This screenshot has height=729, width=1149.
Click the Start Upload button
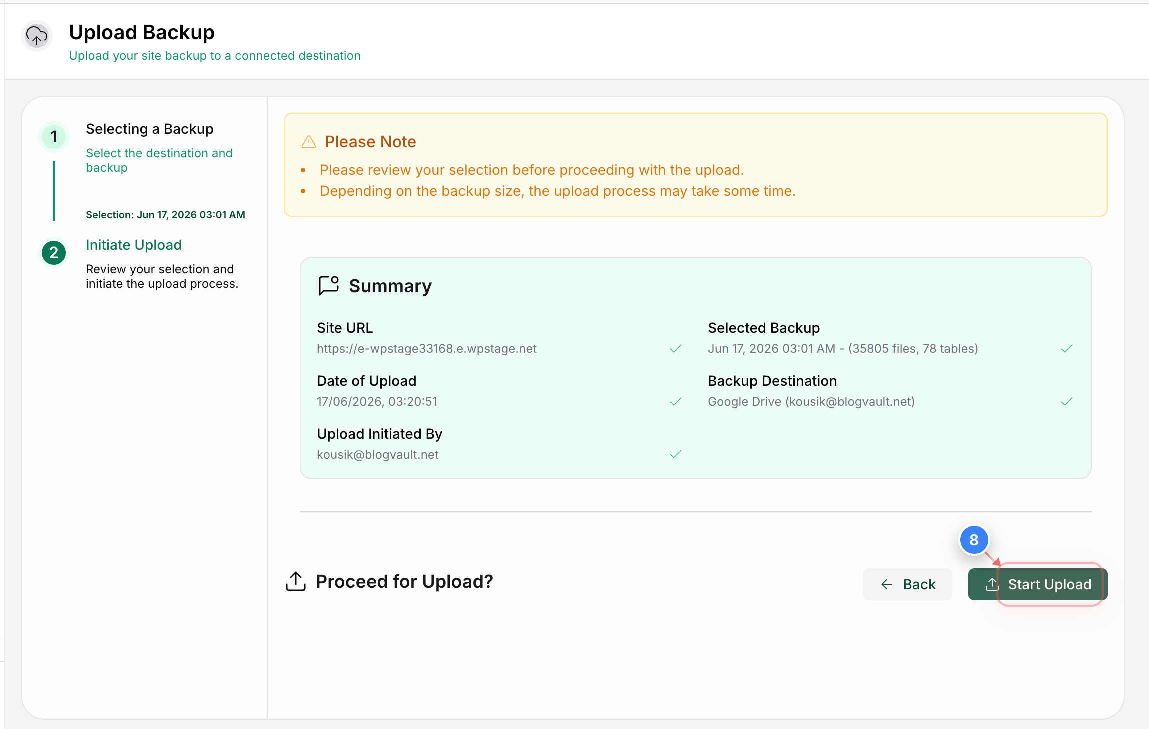[1038, 584]
